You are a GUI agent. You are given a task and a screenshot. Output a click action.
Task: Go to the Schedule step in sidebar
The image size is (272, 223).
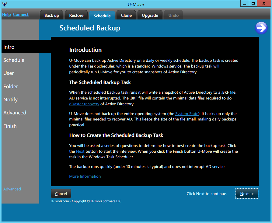[14, 60]
